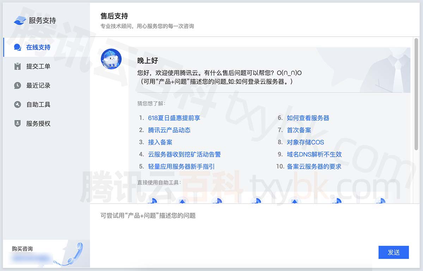Click the 售后支持 heading
The height and width of the screenshot is (271, 423).
pyautogui.click(x=114, y=16)
